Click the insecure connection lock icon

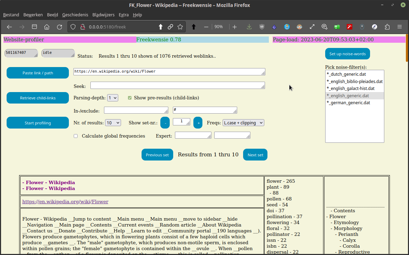pos(83,27)
